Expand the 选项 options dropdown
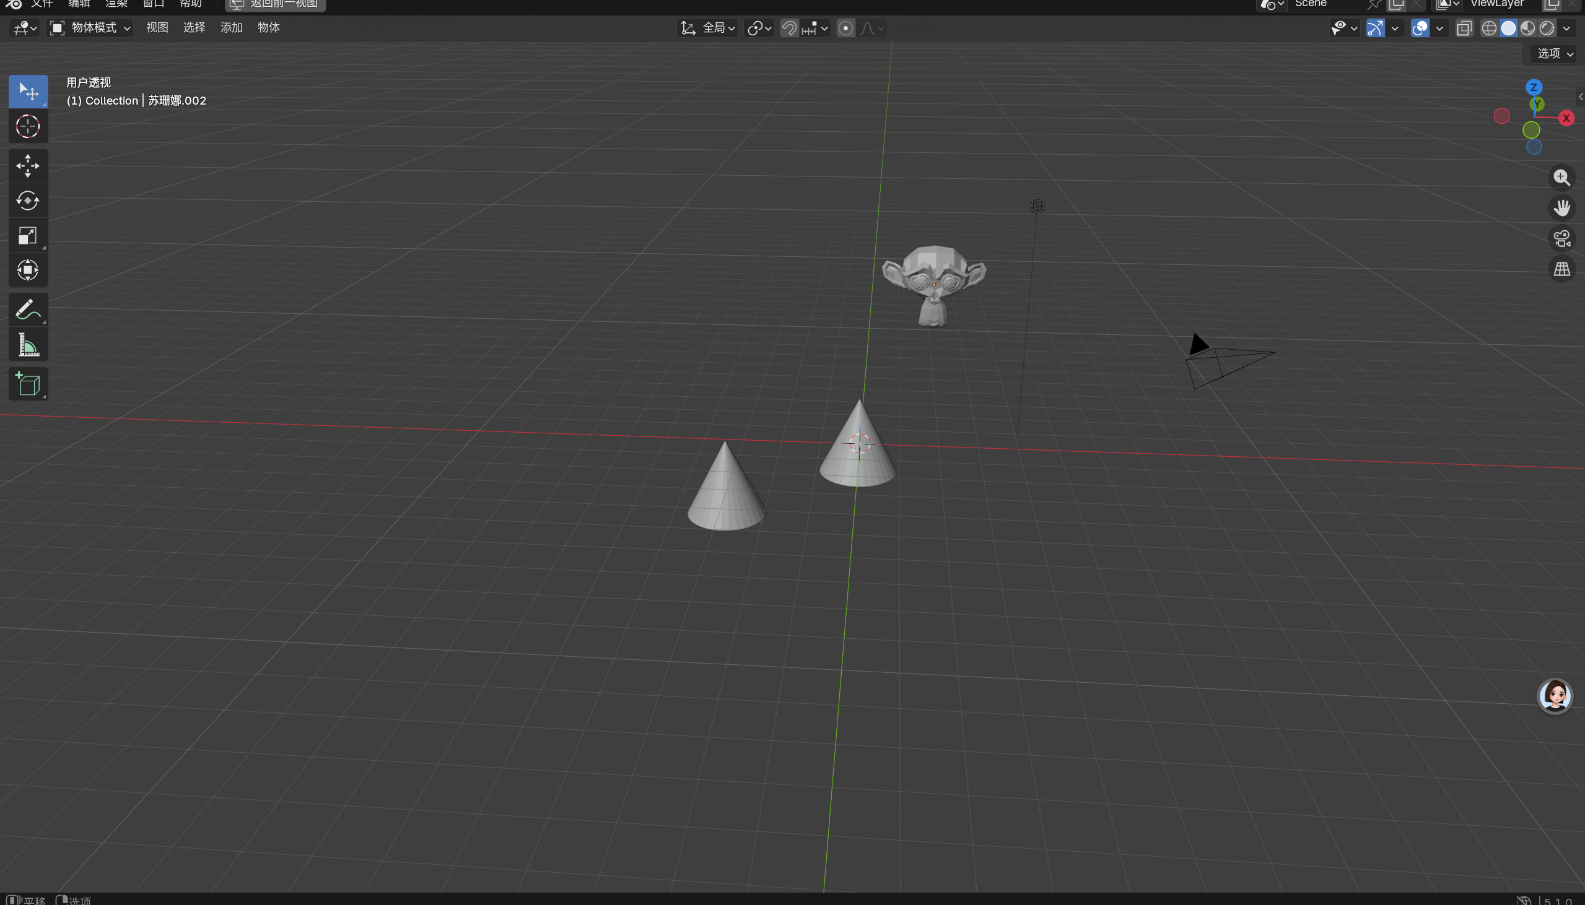The height and width of the screenshot is (905, 1585). coord(1554,53)
